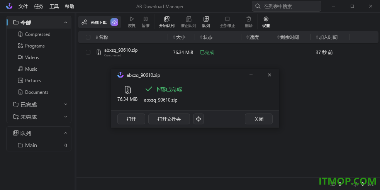Viewport: 380px width, 190px height.
Task: Toggle the select-all checkbox in table header
Action: point(88,37)
